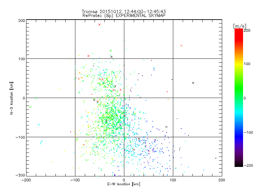
Task: Click the orange X marker in upper-right quadrant
Action: 181,45
